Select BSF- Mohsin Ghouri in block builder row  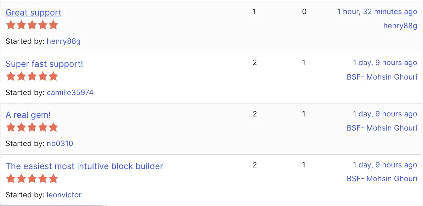click(x=382, y=179)
